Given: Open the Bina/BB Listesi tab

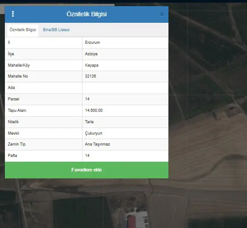Looking at the screenshot, I should pos(56,30).
